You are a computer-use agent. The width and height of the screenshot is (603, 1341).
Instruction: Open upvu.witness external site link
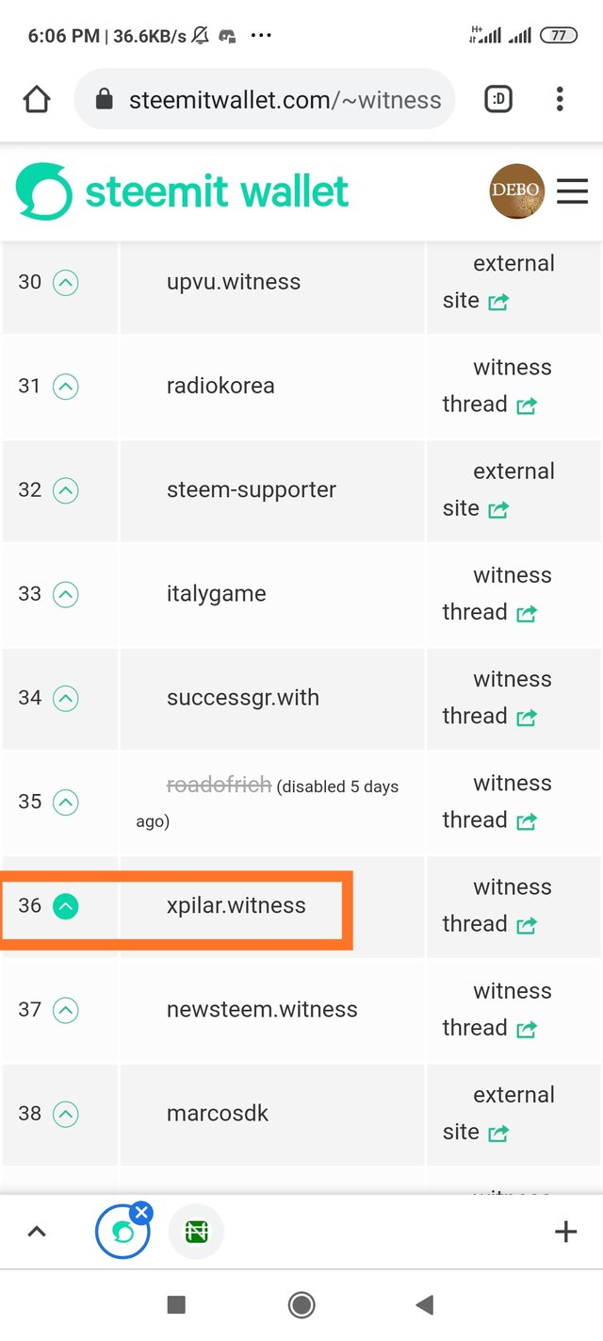(498, 302)
